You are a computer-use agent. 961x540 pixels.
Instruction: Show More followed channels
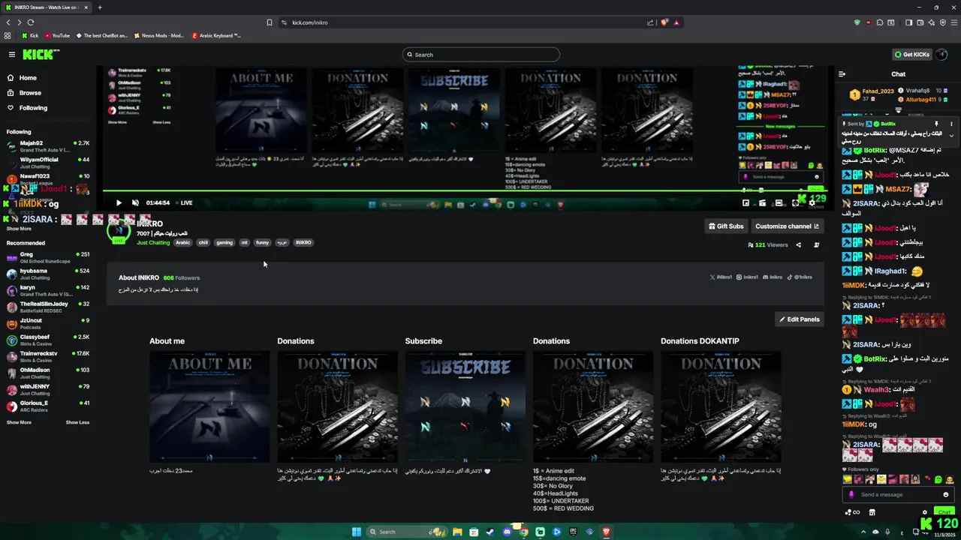coord(19,229)
